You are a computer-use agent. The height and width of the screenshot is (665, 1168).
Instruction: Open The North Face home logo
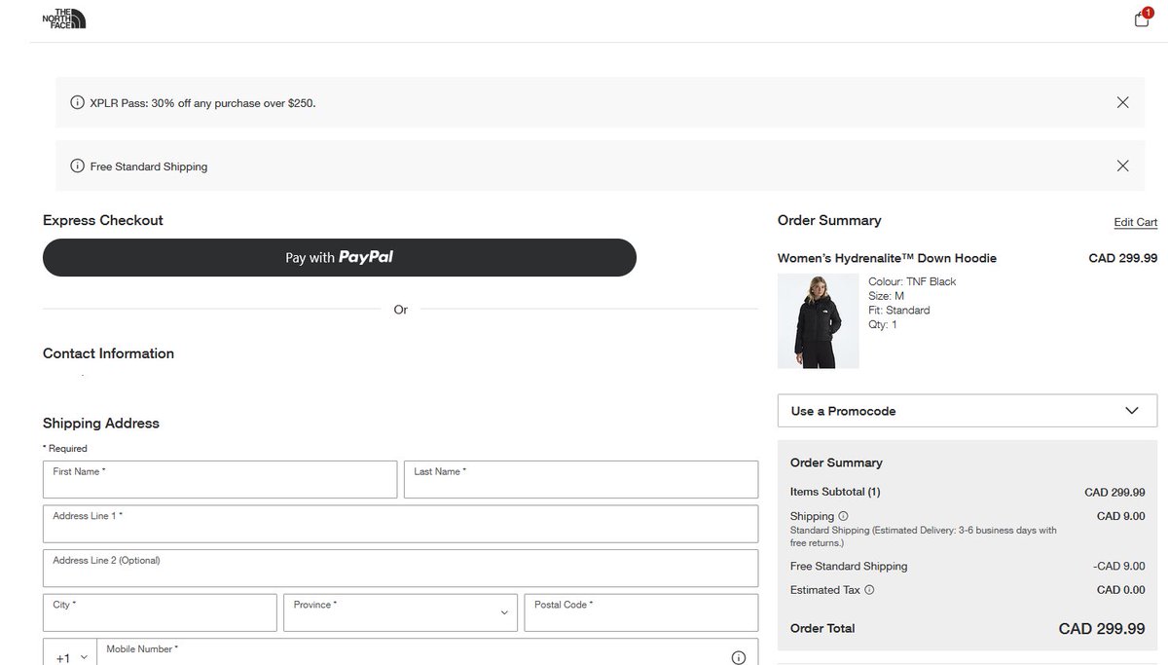point(64,18)
